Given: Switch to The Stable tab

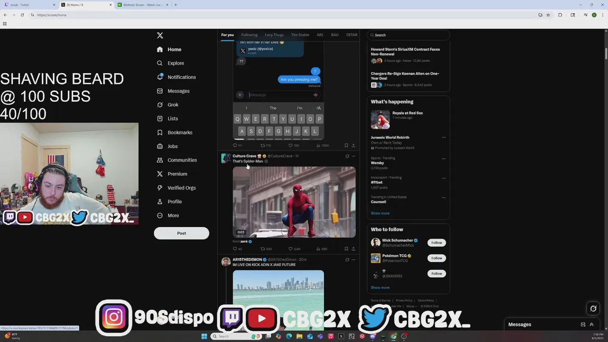Looking at the screenshot, I should 300,35.
